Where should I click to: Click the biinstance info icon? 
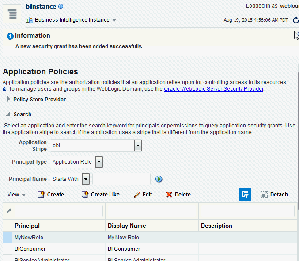pyautogui.click(x=61, y=7)
